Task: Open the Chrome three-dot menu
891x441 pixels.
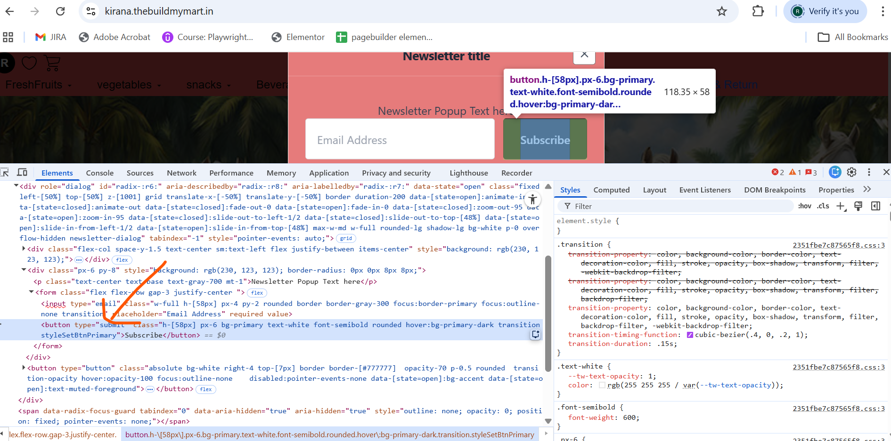Action: pos(883,11)
